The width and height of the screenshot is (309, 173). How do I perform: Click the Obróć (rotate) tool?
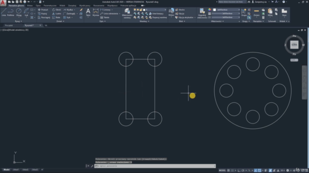[57, 10]
